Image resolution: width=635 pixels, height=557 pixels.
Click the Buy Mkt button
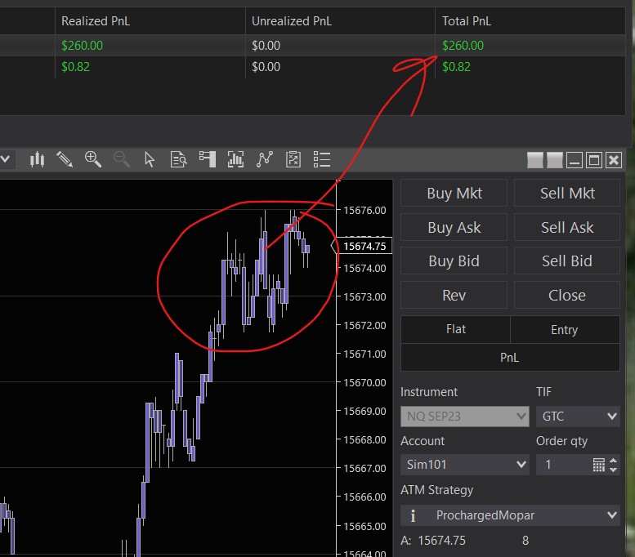pyautogui.click(x=454, y=193)
